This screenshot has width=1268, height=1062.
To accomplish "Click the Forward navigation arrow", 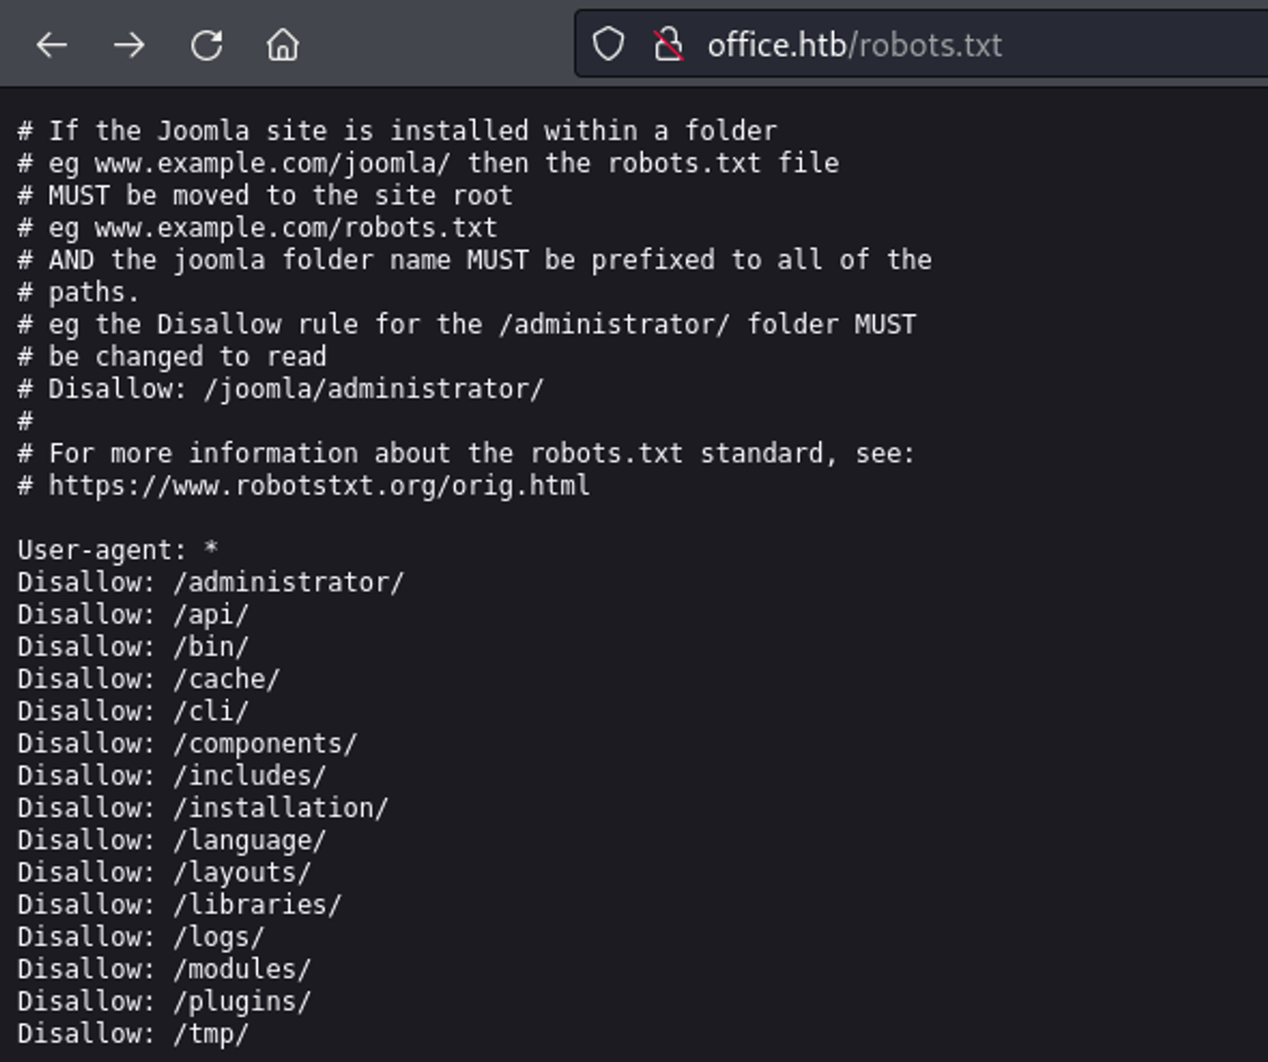I will (x=129, y=45).
